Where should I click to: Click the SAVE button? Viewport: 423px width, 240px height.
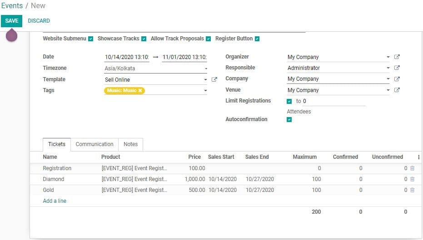pos(12,21)
